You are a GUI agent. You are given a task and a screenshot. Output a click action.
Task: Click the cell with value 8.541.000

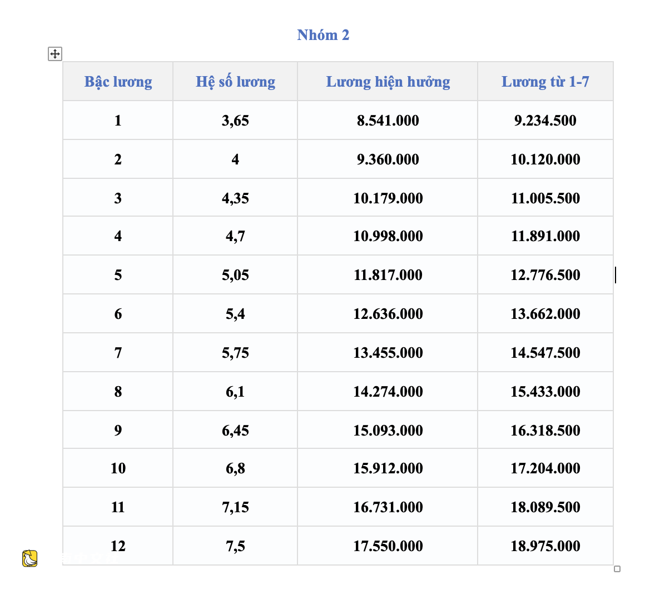388,121
